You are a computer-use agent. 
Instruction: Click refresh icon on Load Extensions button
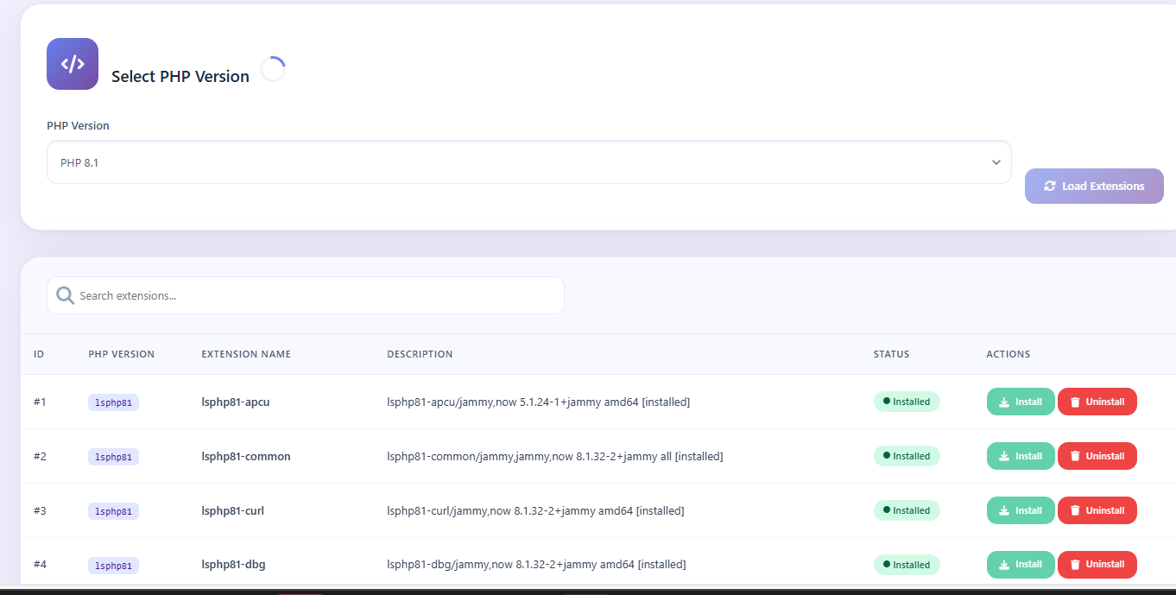point(1050,186)
